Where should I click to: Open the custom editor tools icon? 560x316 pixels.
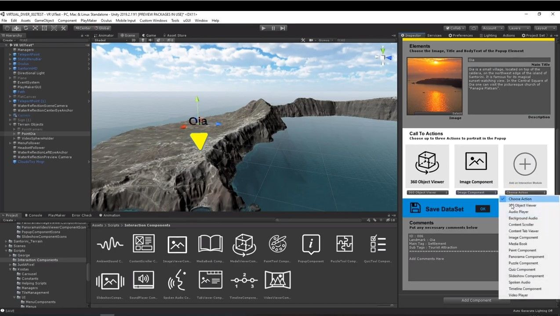(63, 28)
